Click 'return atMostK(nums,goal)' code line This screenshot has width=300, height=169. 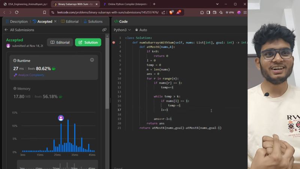coord(180,128)
